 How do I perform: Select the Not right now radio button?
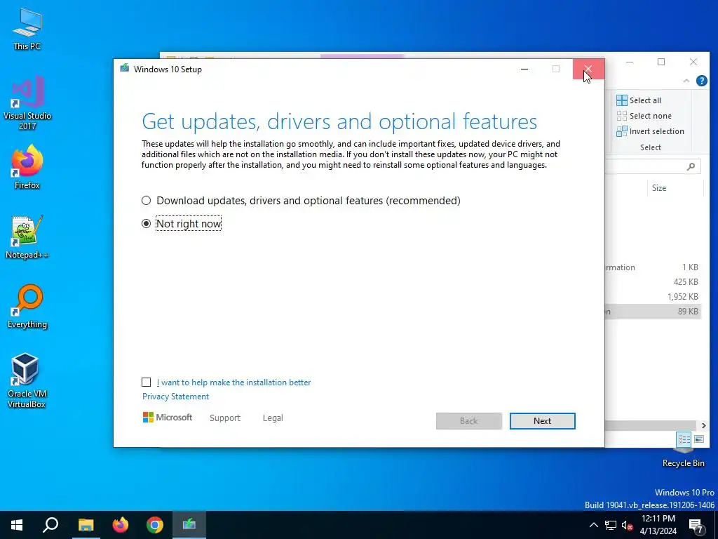pos(146,224)
